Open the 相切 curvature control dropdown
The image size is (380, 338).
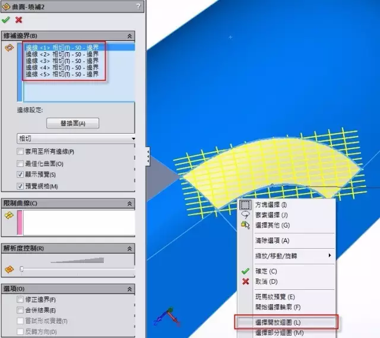[76, 138]
